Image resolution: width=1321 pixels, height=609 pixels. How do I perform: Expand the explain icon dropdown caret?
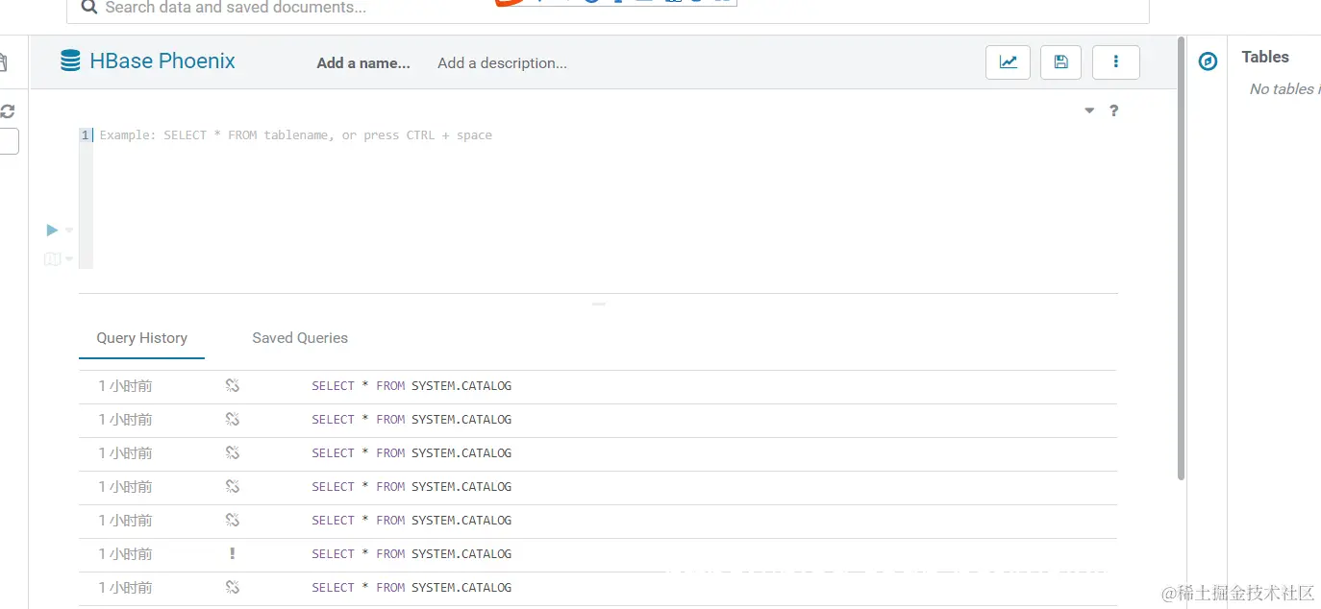pos(69,259)
